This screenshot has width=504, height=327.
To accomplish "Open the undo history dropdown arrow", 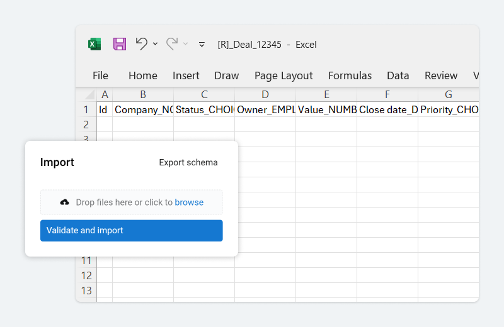I will 155,44.
